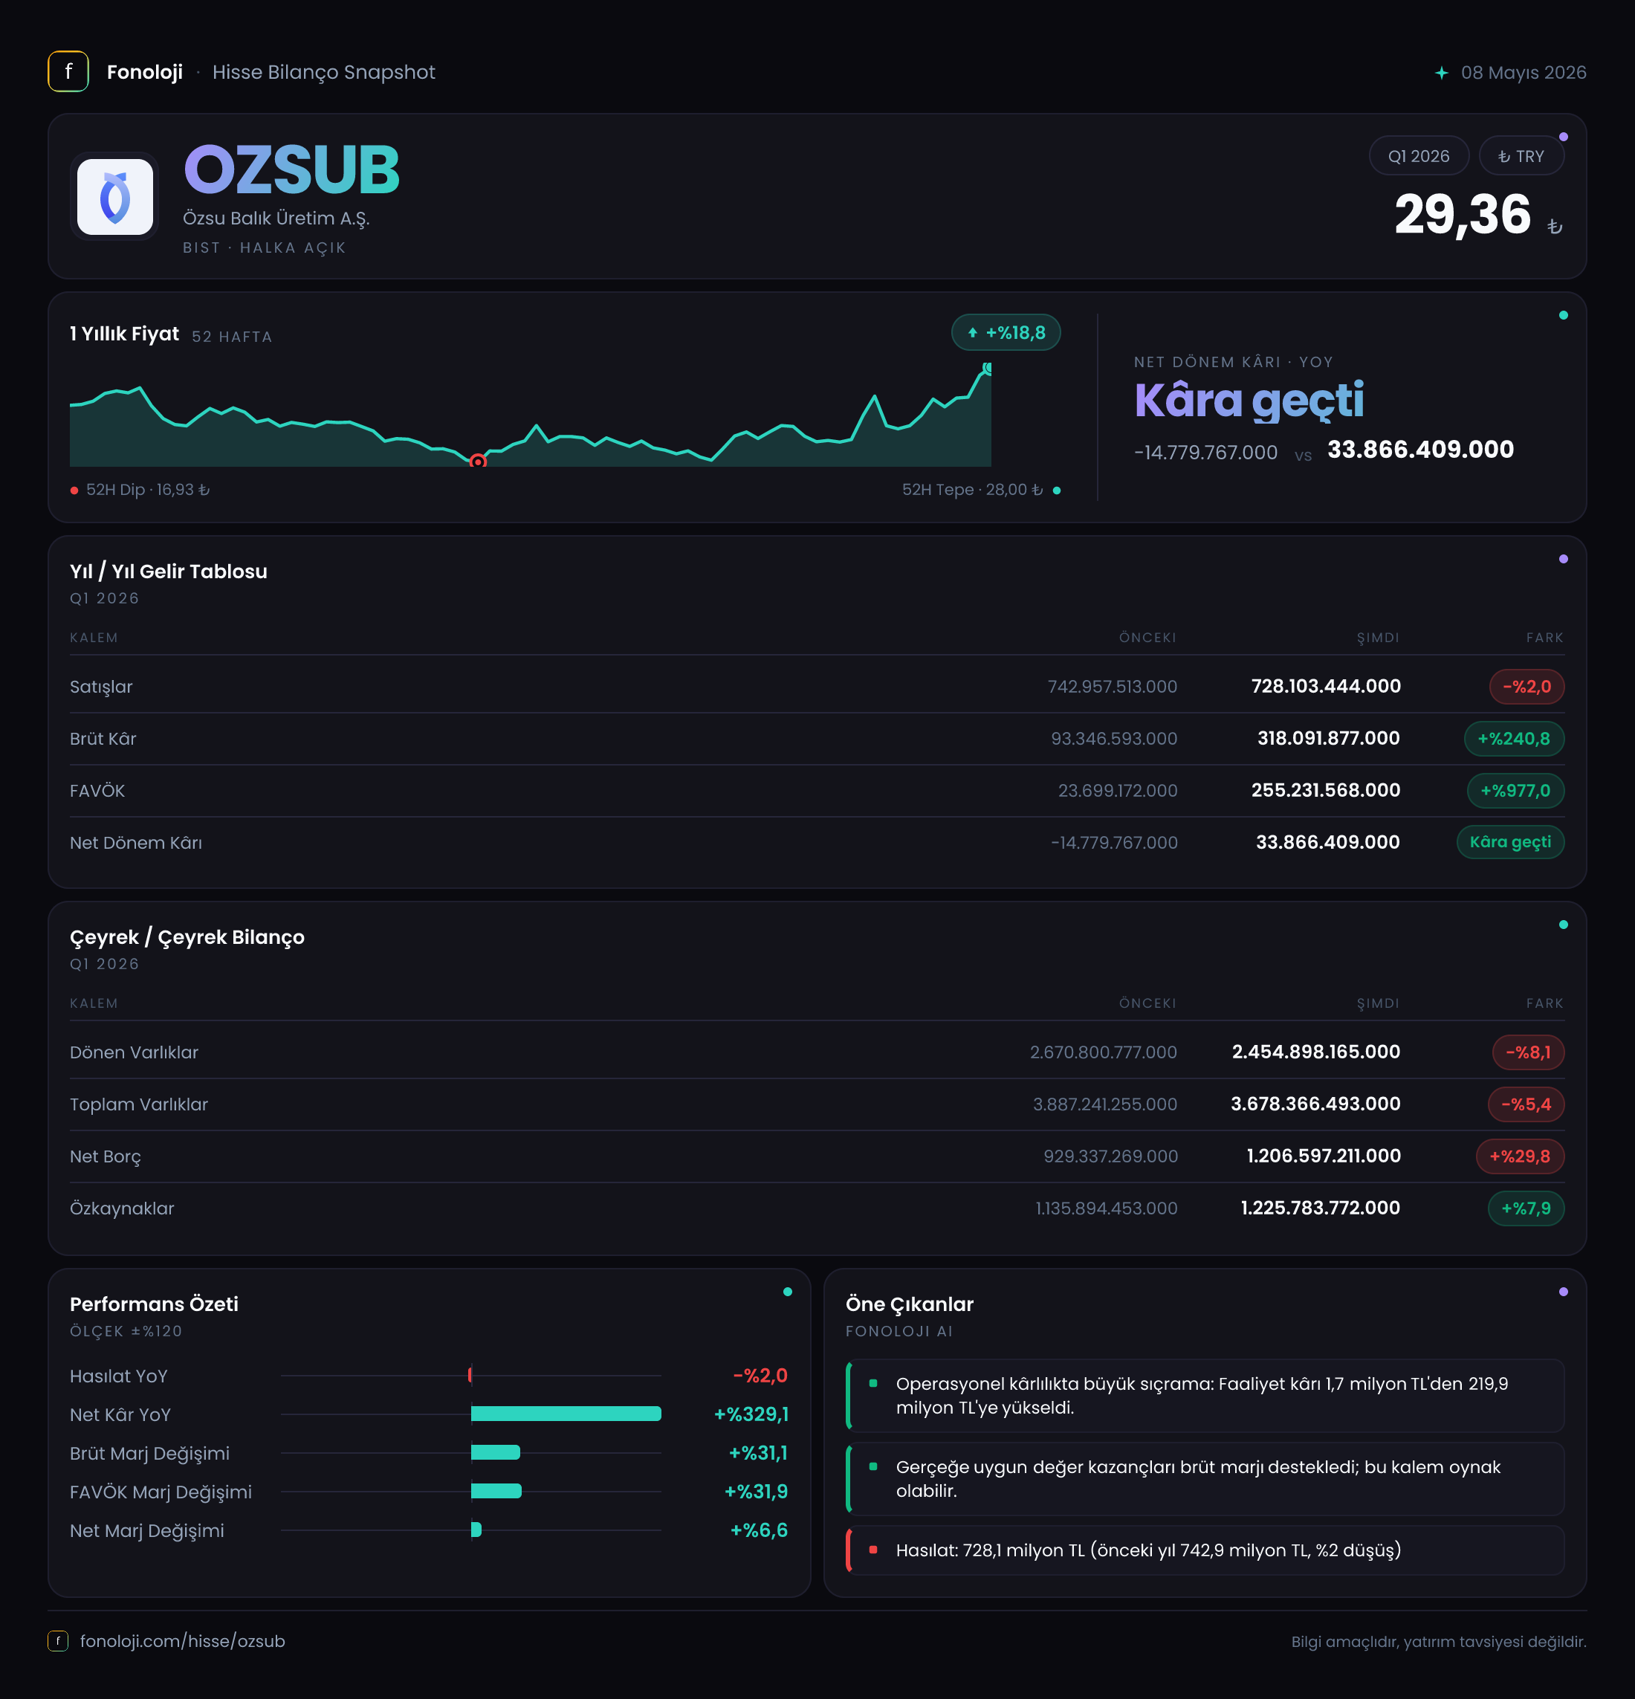Click the Fonoloji logo icon in header
The image size is (1635, 1699).
tap(68, 72)
